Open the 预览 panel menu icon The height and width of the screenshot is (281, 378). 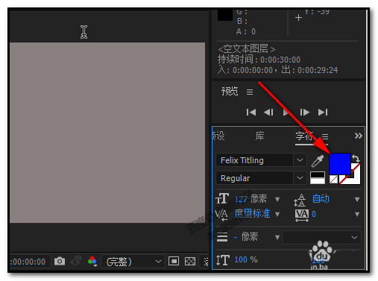click(x=250, y=92)
